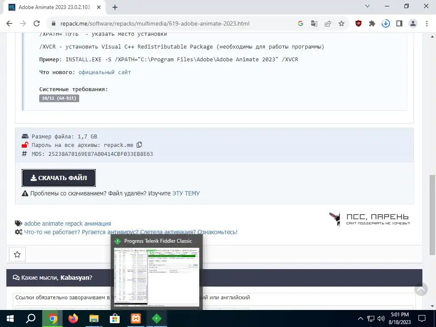Click the page vertical scrollbar thumb

pos(432,215)
